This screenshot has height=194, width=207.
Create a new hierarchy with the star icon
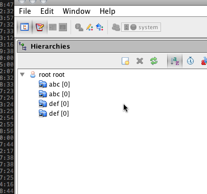[x=125, y=61]
